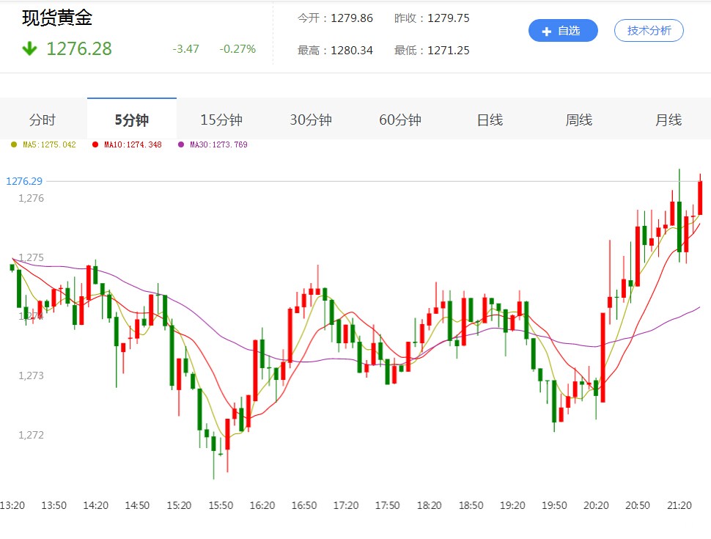Click the plus icon inside the 自选 button
The width and height of the screenshot is (711, 539).
(546, 31)
